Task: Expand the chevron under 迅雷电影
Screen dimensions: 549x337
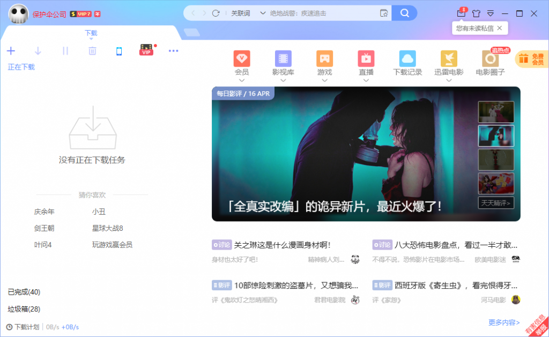Action: [x=449, y=80]
